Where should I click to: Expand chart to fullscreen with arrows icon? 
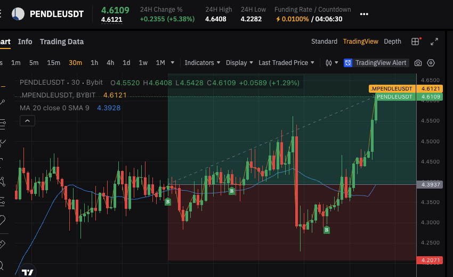(x=434, y=42)
